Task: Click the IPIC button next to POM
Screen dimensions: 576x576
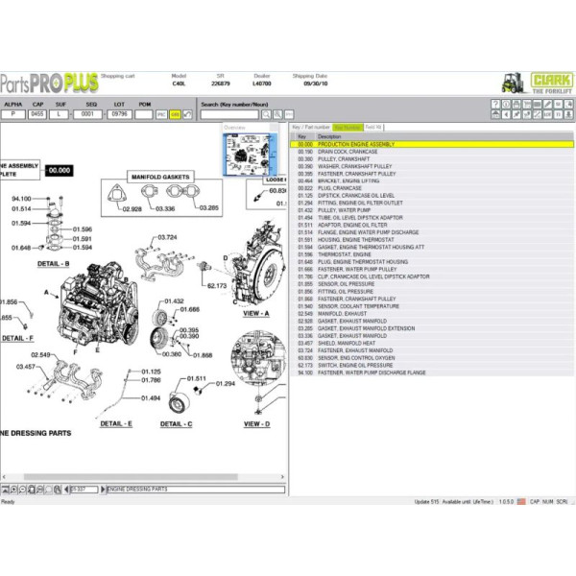Action: pyautogui.click(x=161, y=114)
